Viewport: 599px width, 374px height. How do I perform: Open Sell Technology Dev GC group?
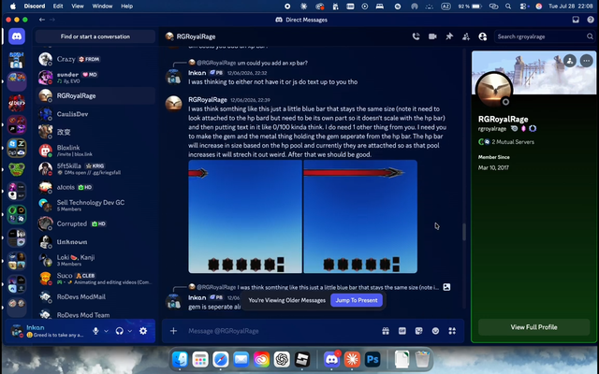pyautogui.click(x=95, y=206)
